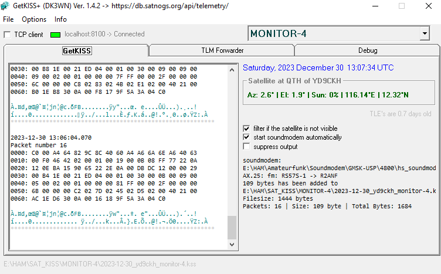Click the Az El Sun satellite position readout
The width and height of the screenshot is (441, 274).
pyautogui.click(x=328, y=95)
